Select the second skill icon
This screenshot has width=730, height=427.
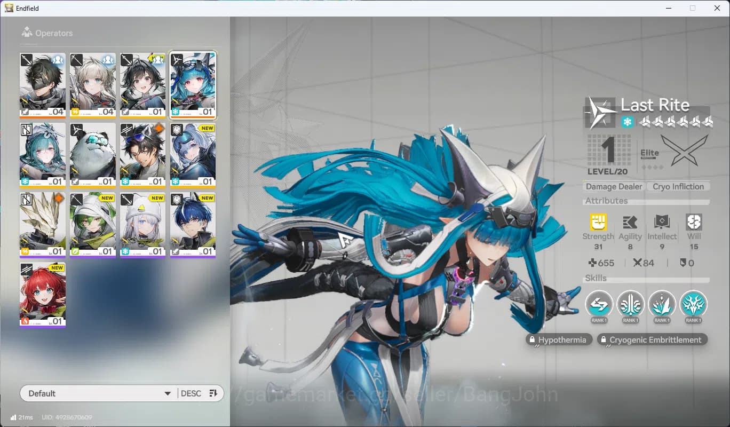click(x=630, y=304)
